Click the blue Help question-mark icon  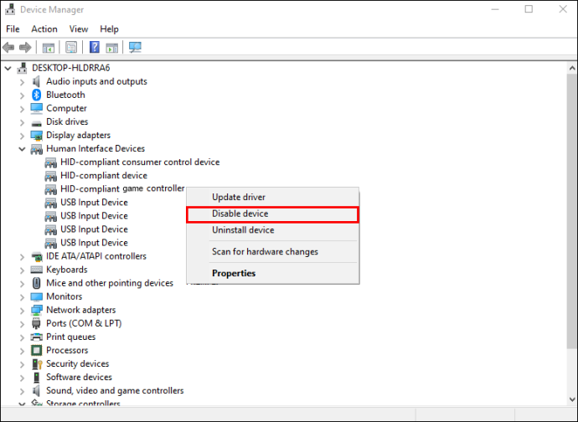pyautogui.click(x=95, y=47)
